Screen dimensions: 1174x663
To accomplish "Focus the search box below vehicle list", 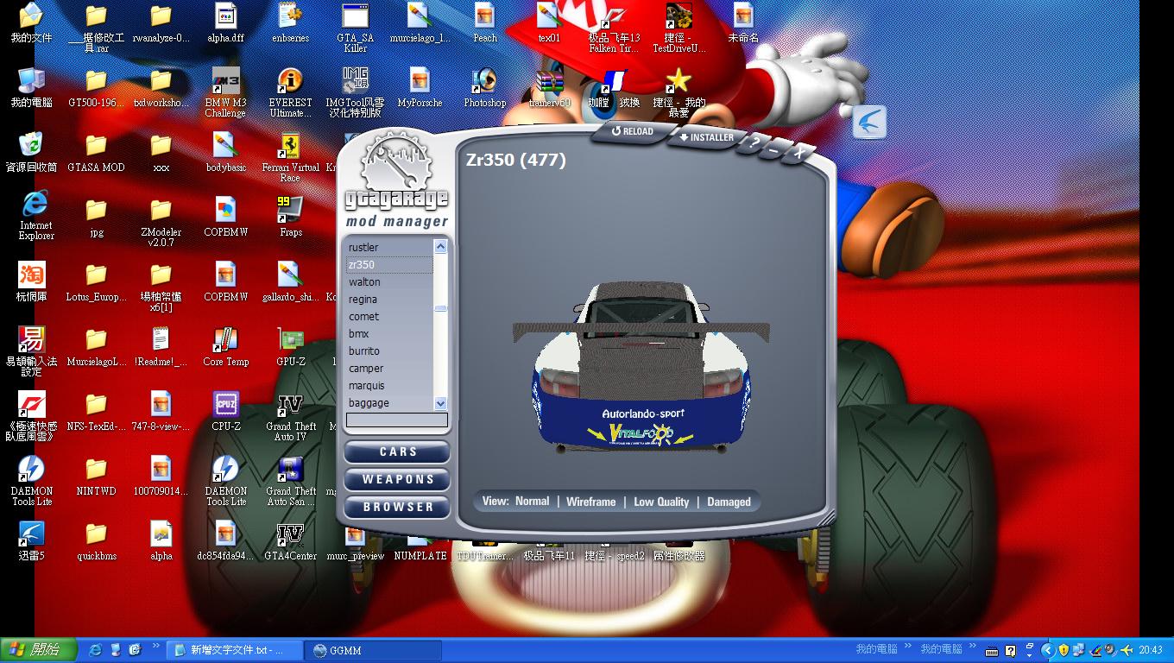I will (x=397, y=420).
